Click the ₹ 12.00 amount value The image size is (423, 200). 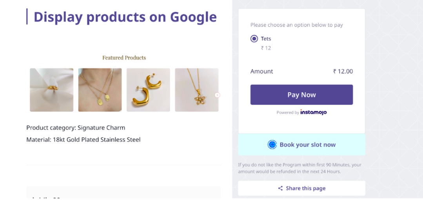343,71
